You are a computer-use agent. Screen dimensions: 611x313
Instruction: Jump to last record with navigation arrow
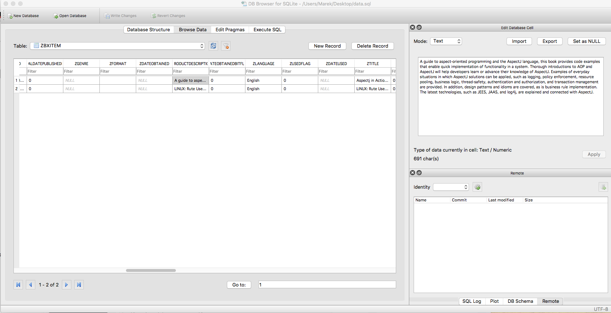click(x=79, y=285)
